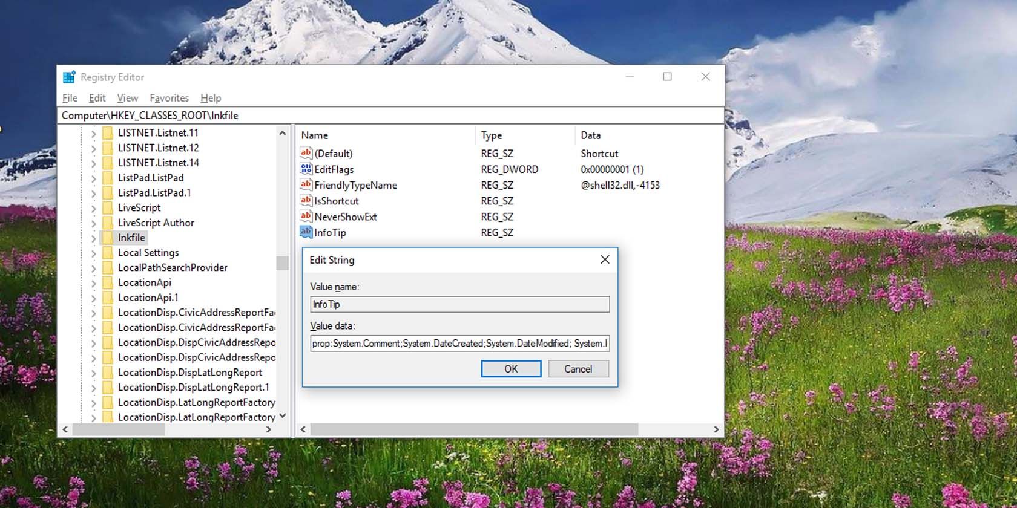Screen dimensions: 1017x508
Task: Click the folder icon next to LiveScript
Action: point(108,208)
